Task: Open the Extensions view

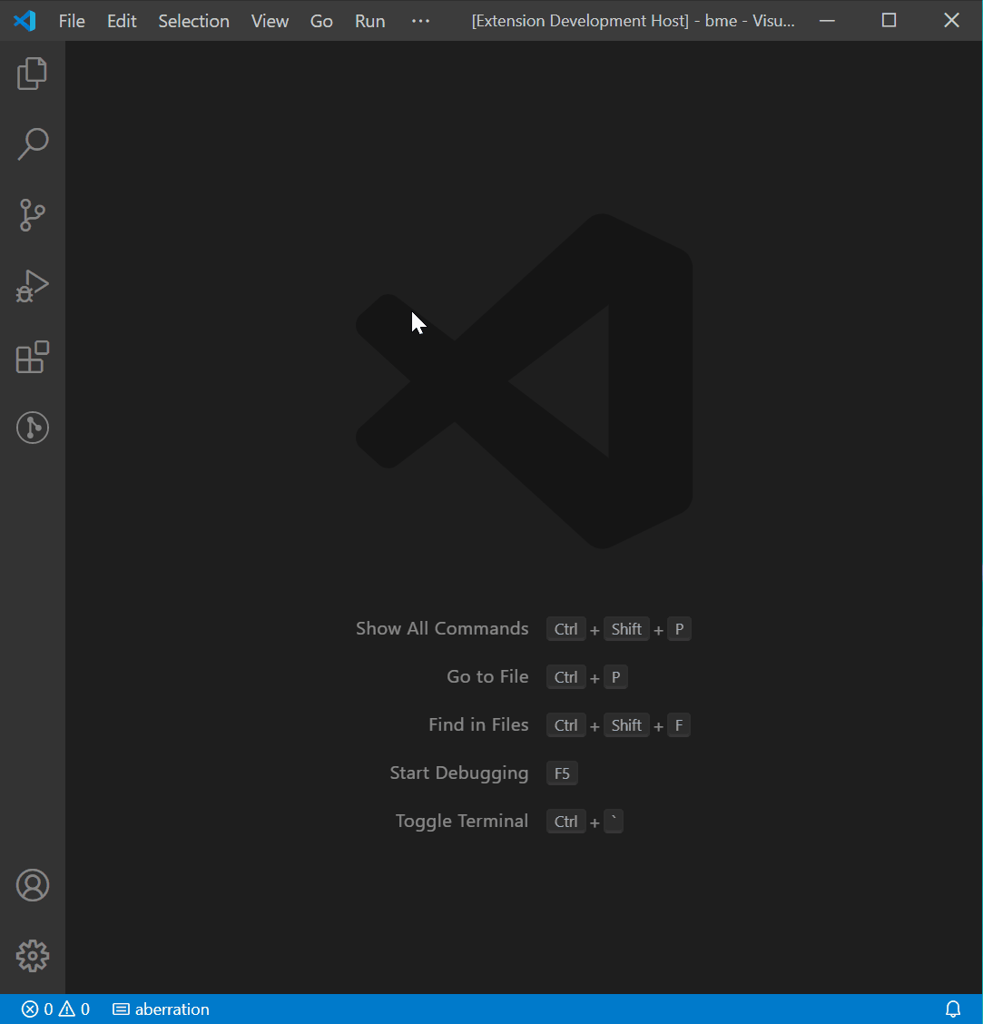Action: (32, 358)
